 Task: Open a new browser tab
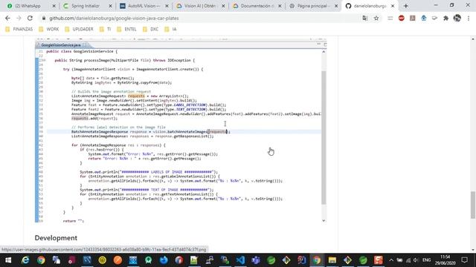click(x=406, y=6)
